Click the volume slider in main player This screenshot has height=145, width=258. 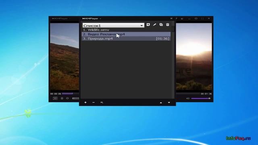pyautogui.click(x=201, y=98)
